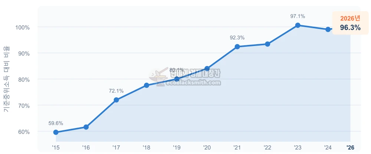This screenshot has width=371, height=154.
Task: Select the 97.1% data value label
Action: pos(298,16)
